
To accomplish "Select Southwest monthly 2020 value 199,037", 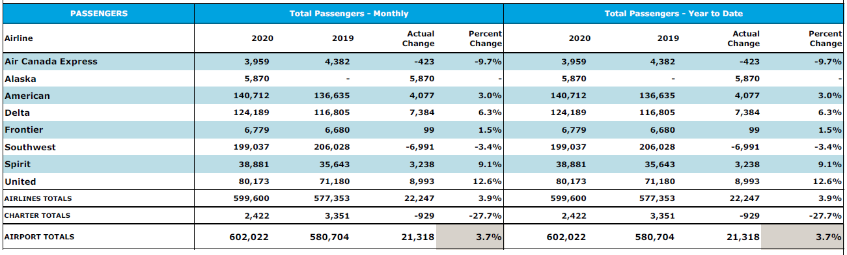I will [251, 147].
